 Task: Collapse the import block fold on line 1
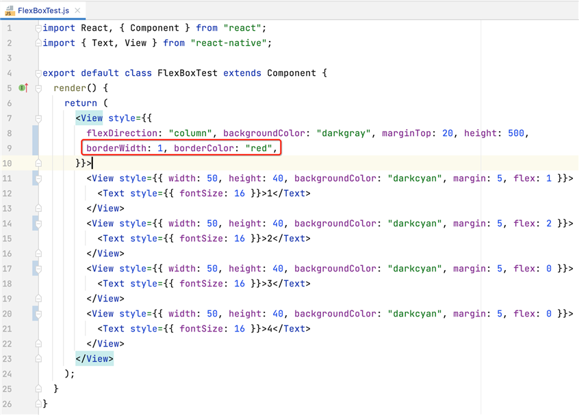tap(38, 28)
